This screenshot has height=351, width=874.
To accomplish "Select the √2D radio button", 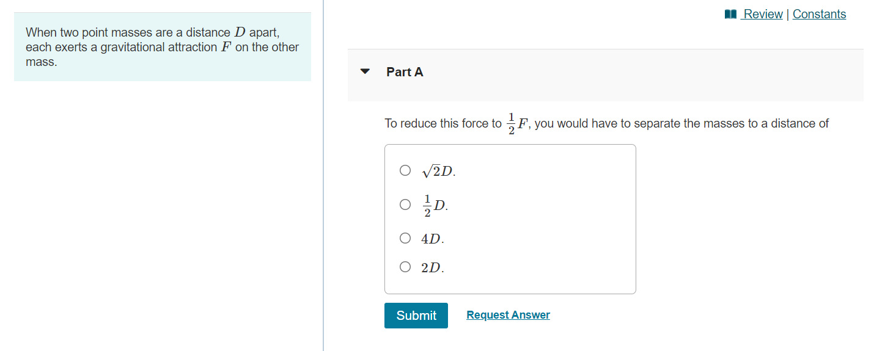I will click(x=405, y=170).
